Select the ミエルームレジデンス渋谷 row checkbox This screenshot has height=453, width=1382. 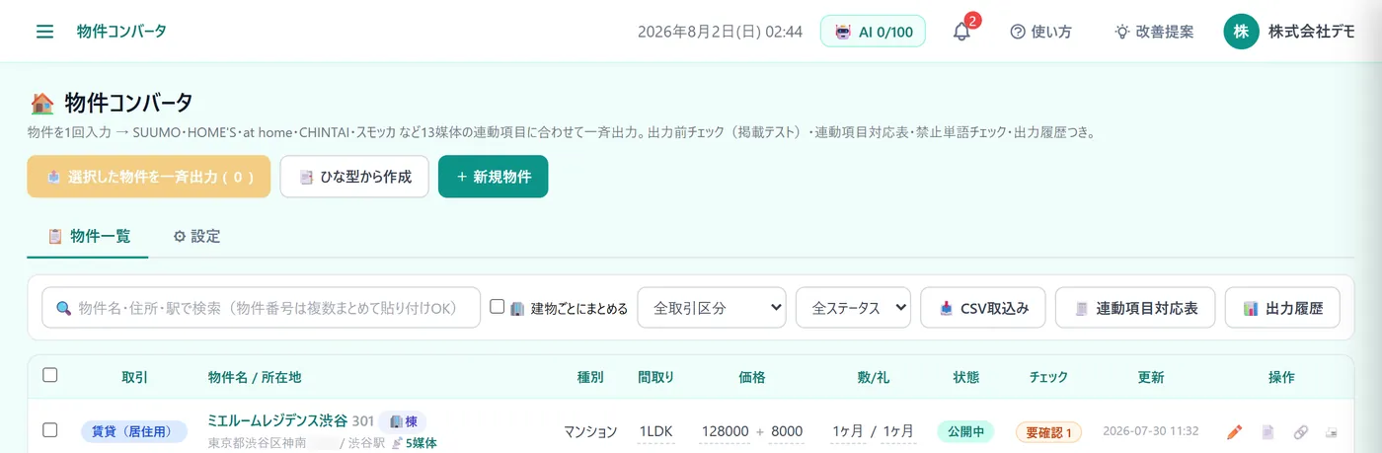(50, 430)
